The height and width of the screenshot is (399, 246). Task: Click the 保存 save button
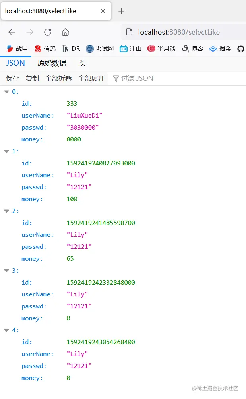pos(12,78)
